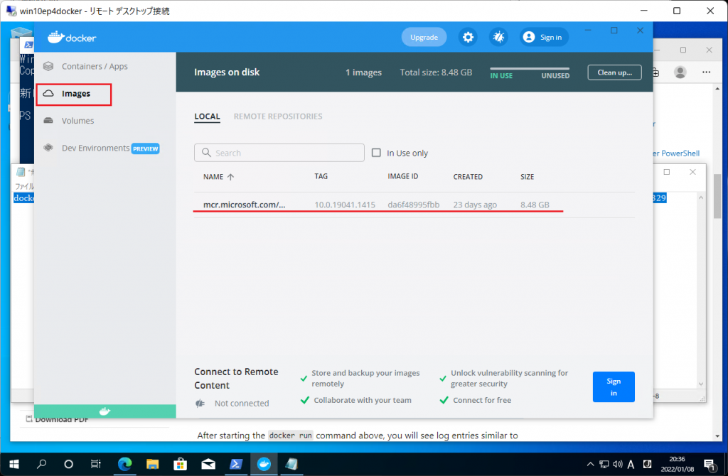Click IME tray icon next to the A indicator
This screenshot has height=476, width=728.
647,464
